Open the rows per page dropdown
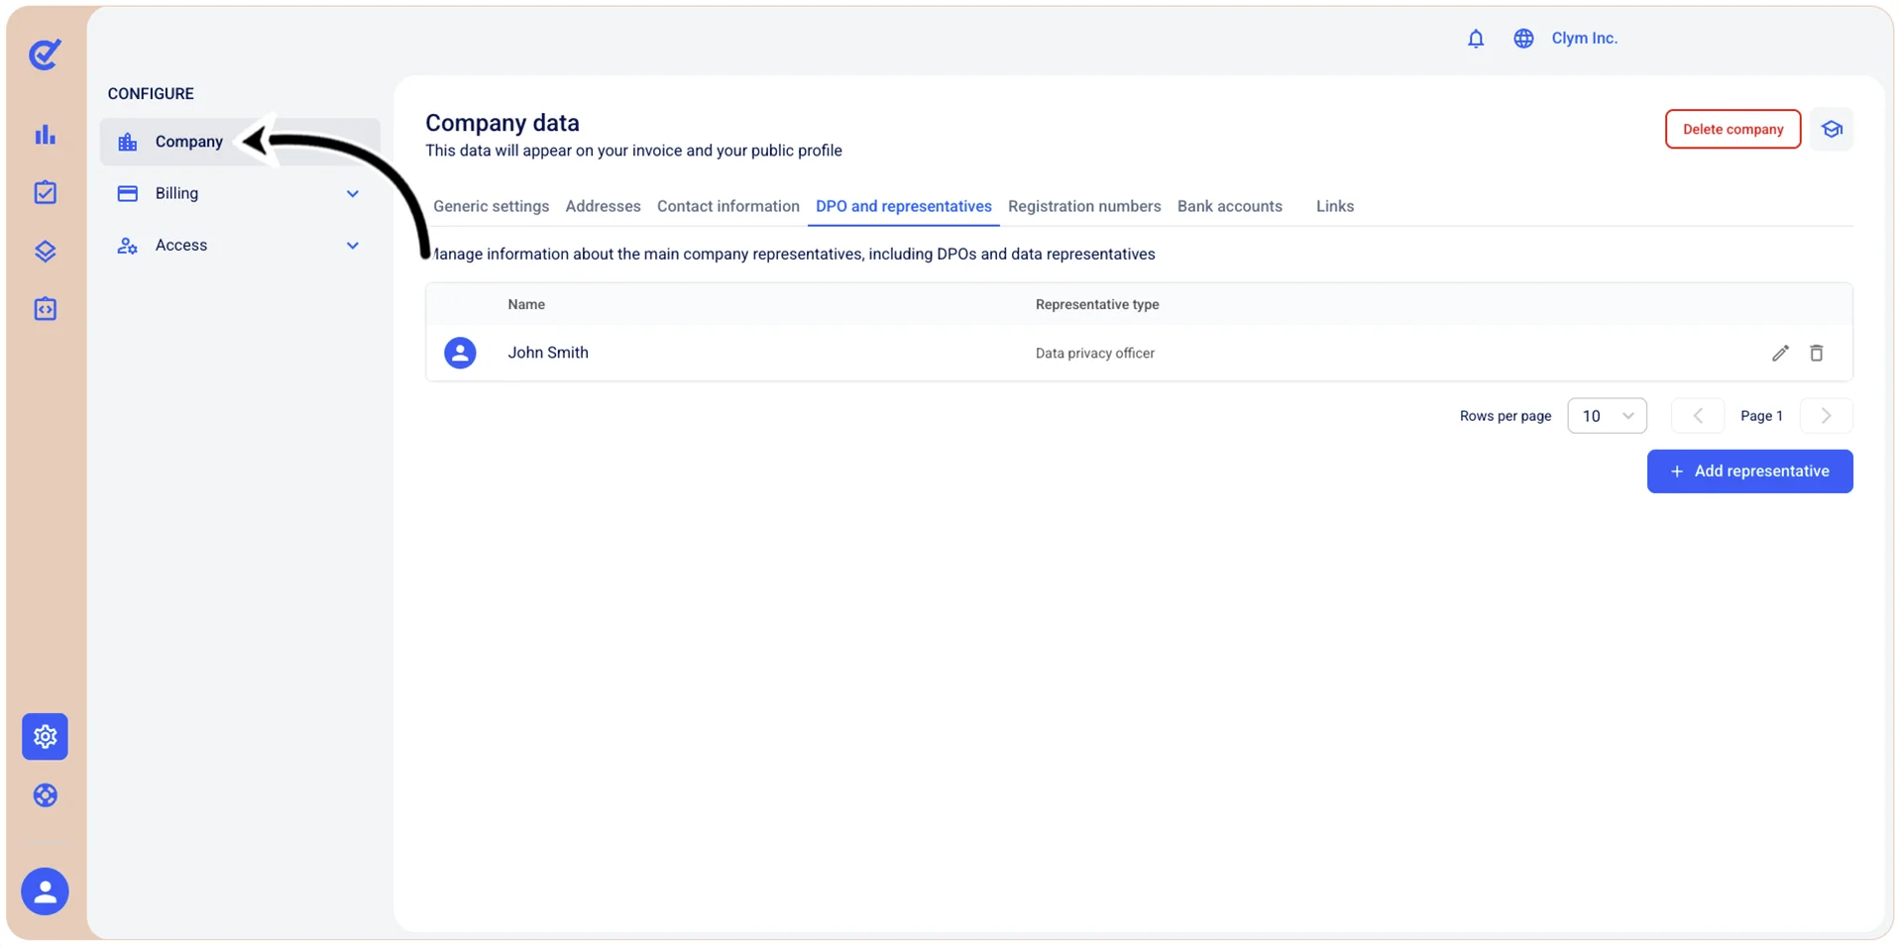This screenshot has width=1900, height=946. point(1607,416)
